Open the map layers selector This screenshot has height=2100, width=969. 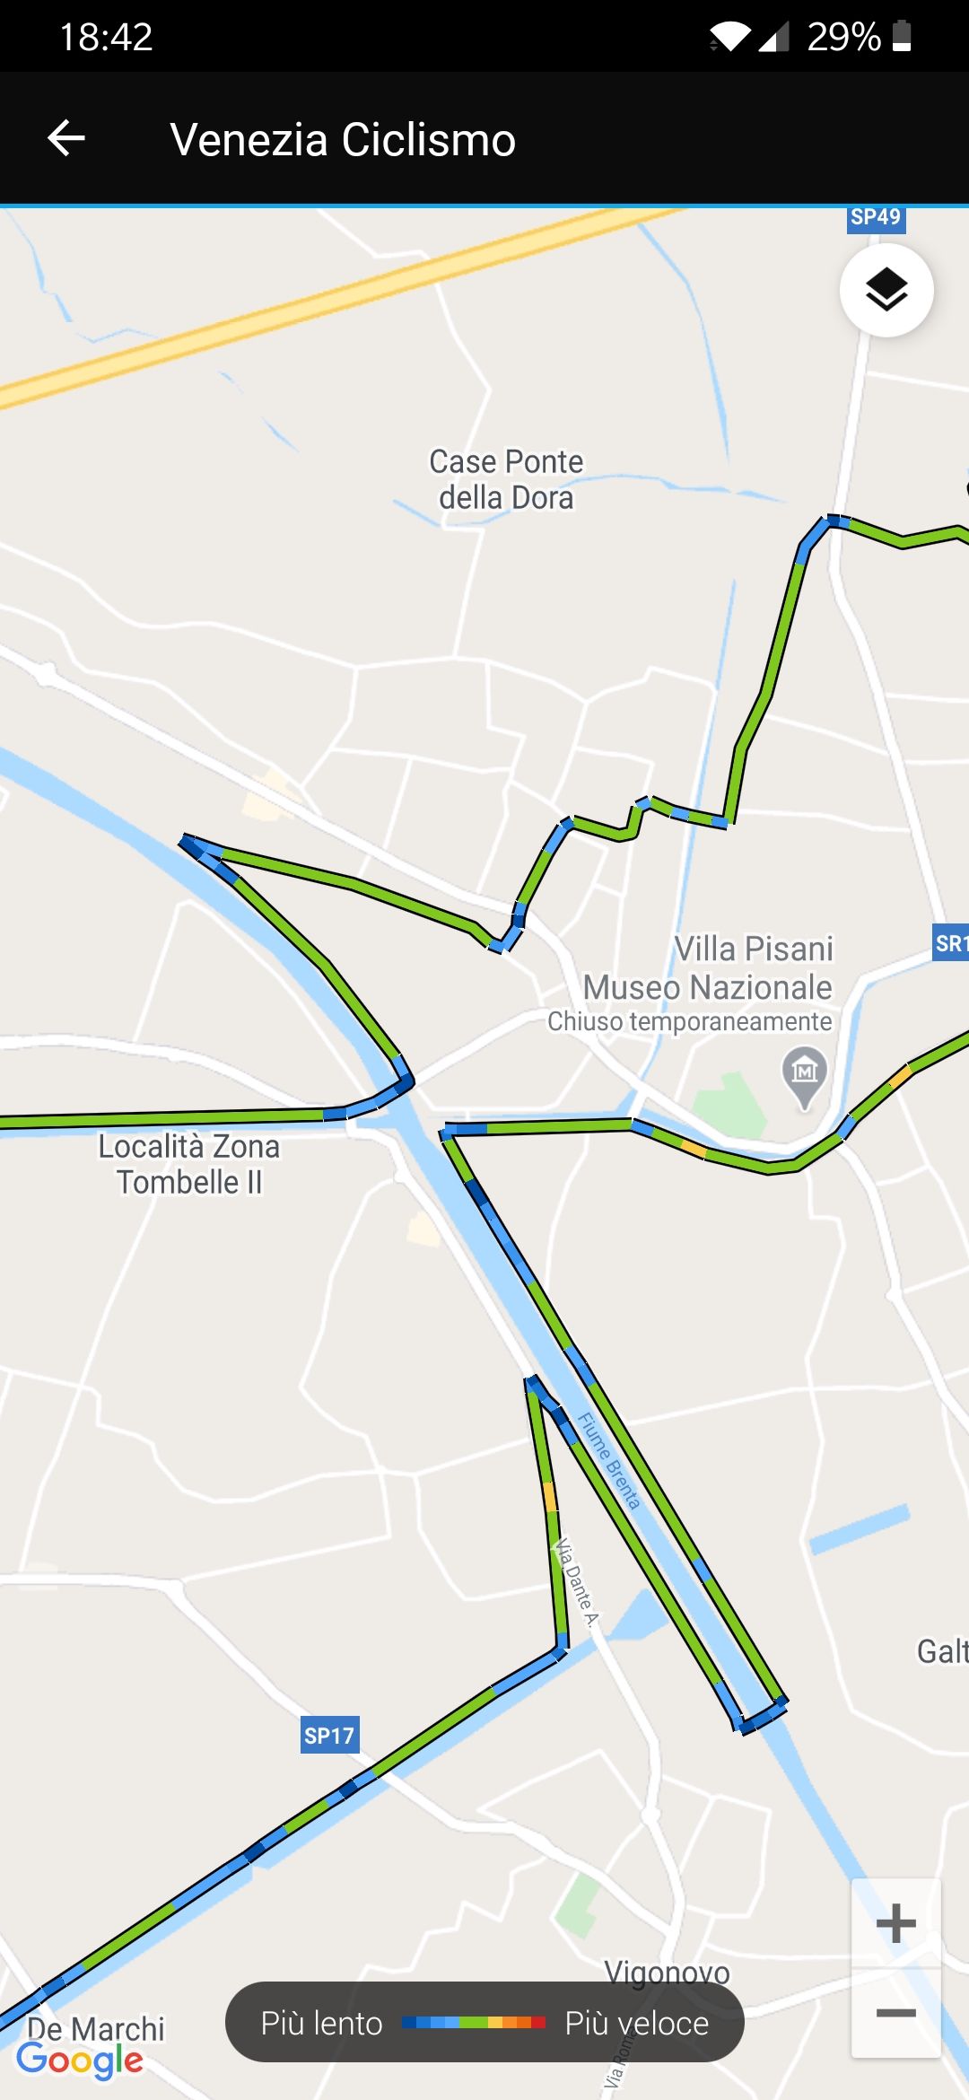(x=886, y=290)
